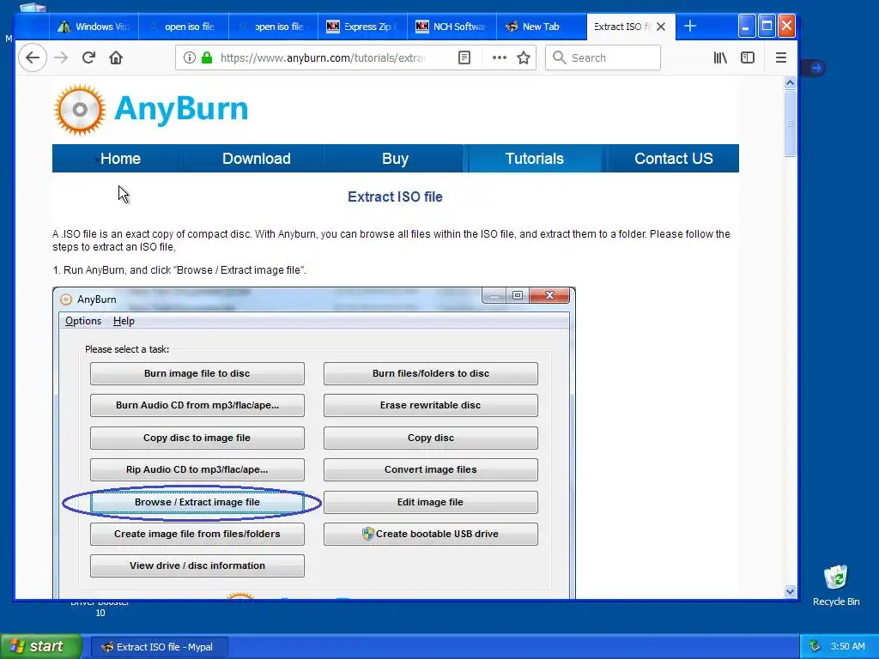Viewport: 879px width, 659px height.
Task: Click the page scrollbar down arrow
Action: [x=790, y=592]
